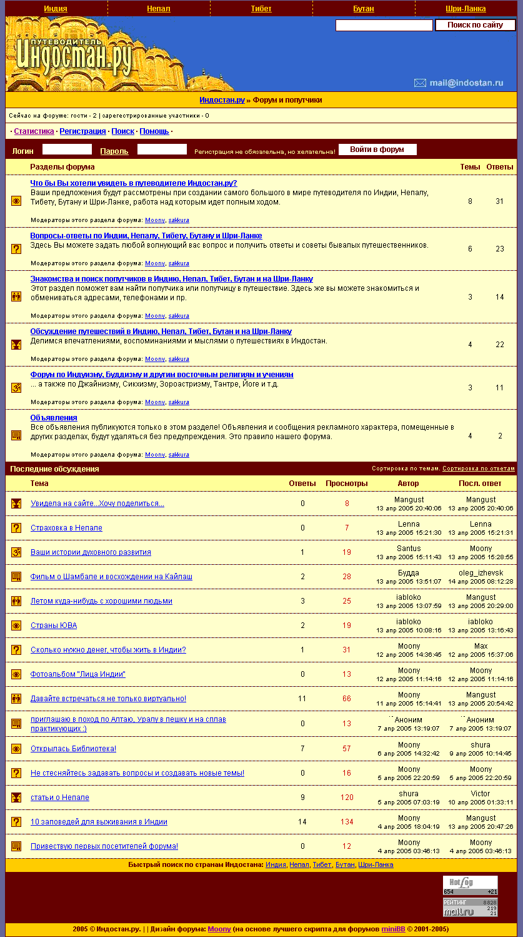Click people icon beside Знакомства и поиск попутчиков section

(x=16, y=296)
